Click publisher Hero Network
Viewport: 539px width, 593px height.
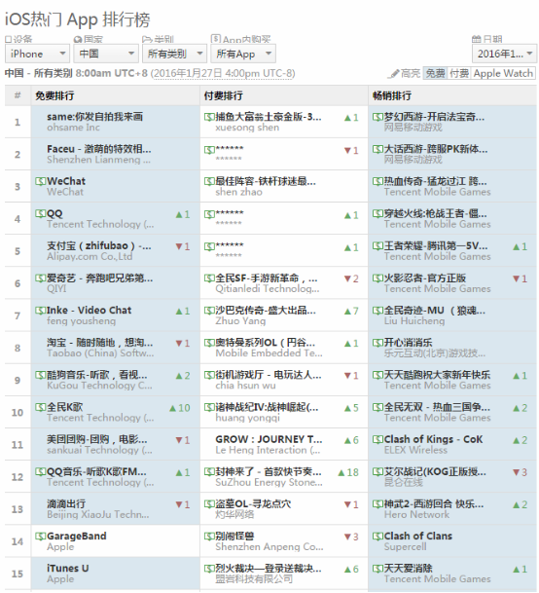416,515
